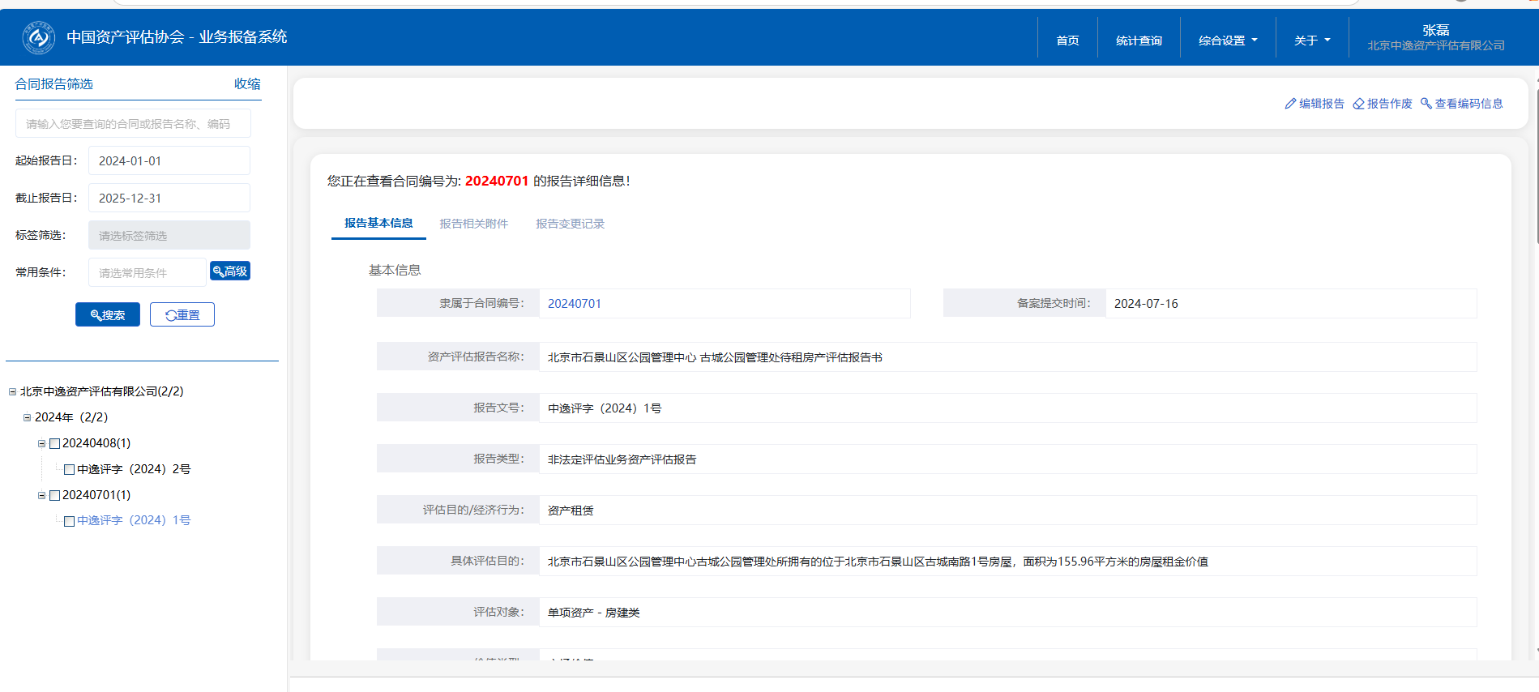Tick the checkbox for 中逸评字（2024）2号

70,469
